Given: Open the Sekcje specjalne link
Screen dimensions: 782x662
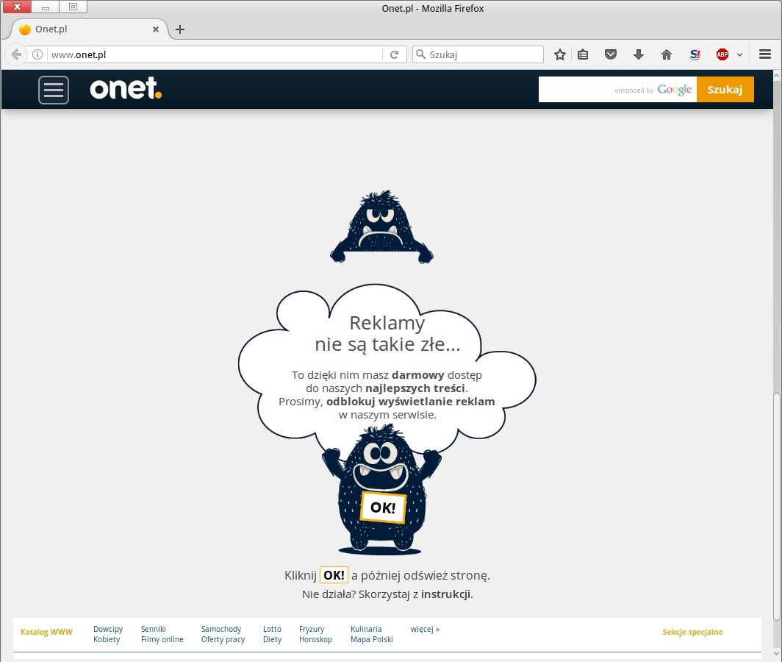Looking at the screenshot, I should [x=692, y=632].
